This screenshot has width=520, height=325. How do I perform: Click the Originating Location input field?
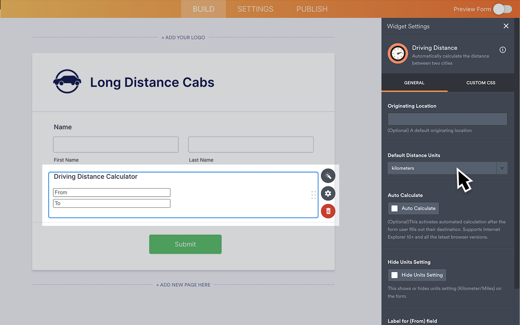click(x=447, y=119)
